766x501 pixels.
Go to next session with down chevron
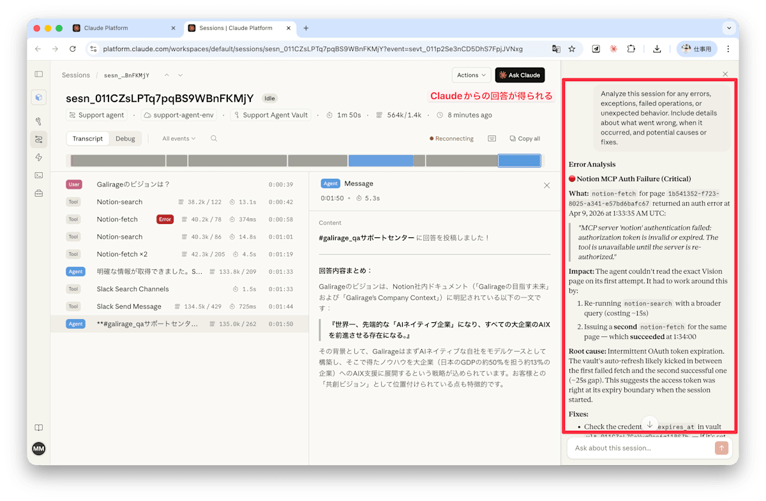tap(181, 75)
